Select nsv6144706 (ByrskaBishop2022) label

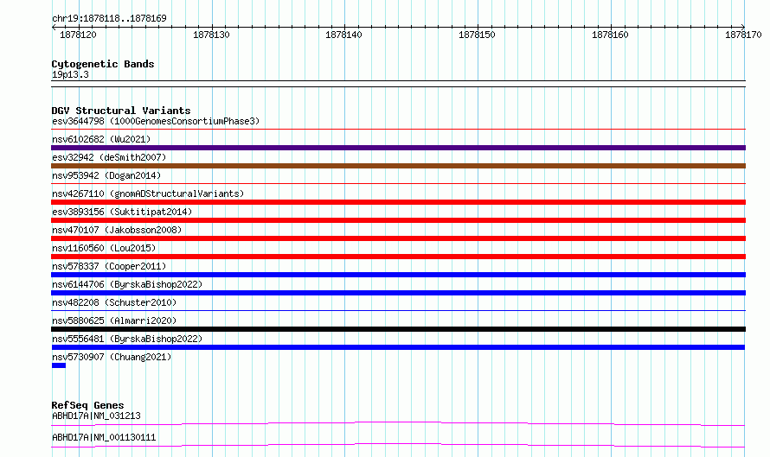coord(127,284)
